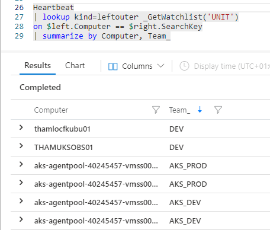Open Display time (UTC+01) setting

(232, 66)
